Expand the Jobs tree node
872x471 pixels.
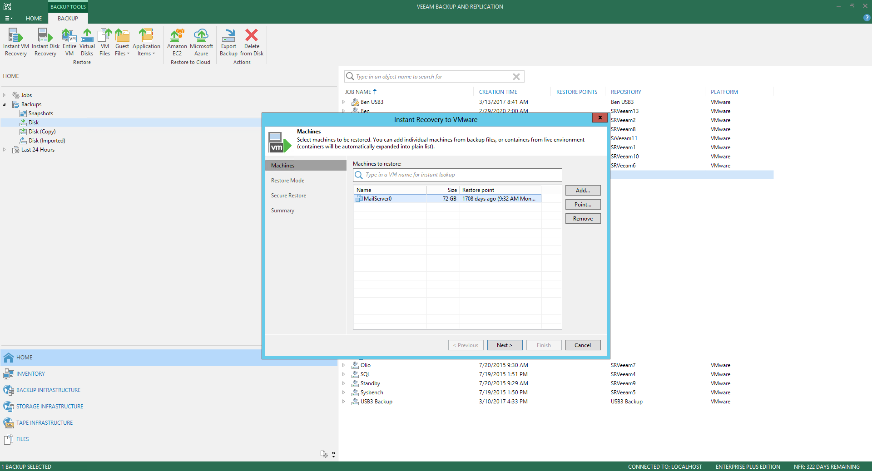tap(5, 95)
